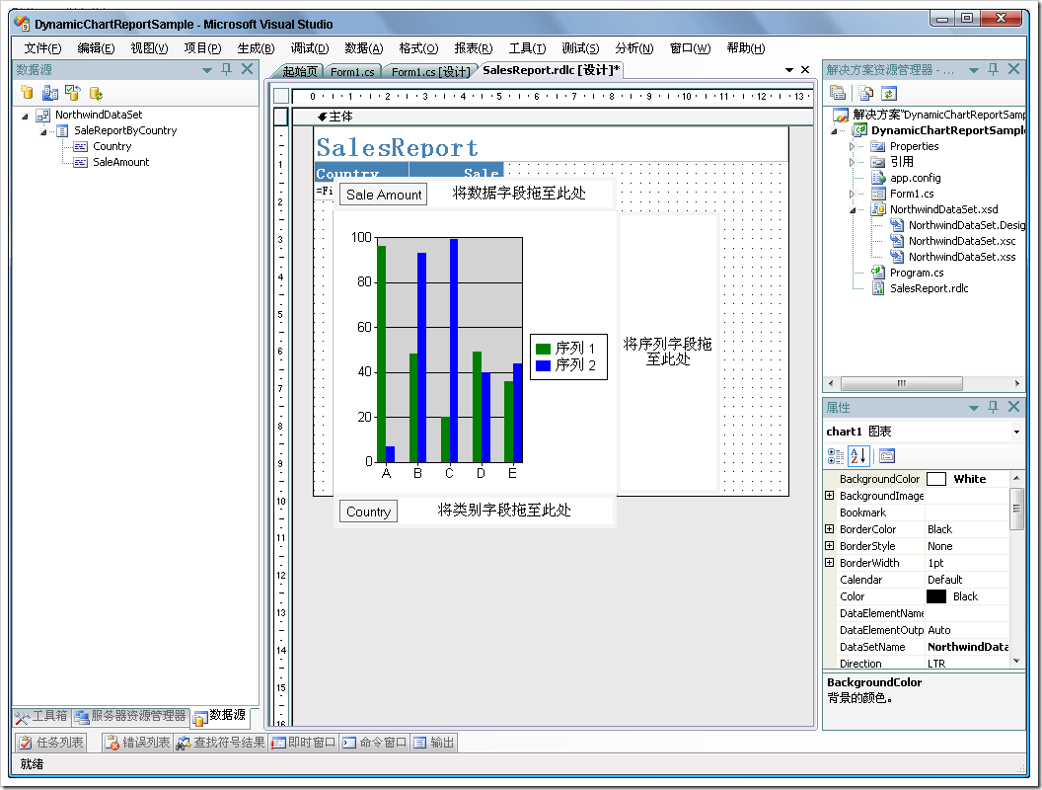The height and width of the screenshot is (790, 1042).
Task: Open the 输出 panel
Action: click(x=434, y=743)
